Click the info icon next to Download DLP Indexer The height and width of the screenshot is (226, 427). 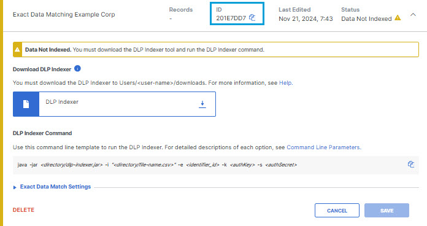point(77,69)
